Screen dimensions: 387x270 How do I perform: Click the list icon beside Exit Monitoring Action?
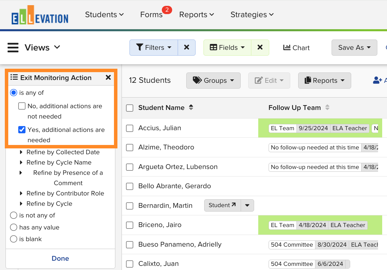(14, 77)
